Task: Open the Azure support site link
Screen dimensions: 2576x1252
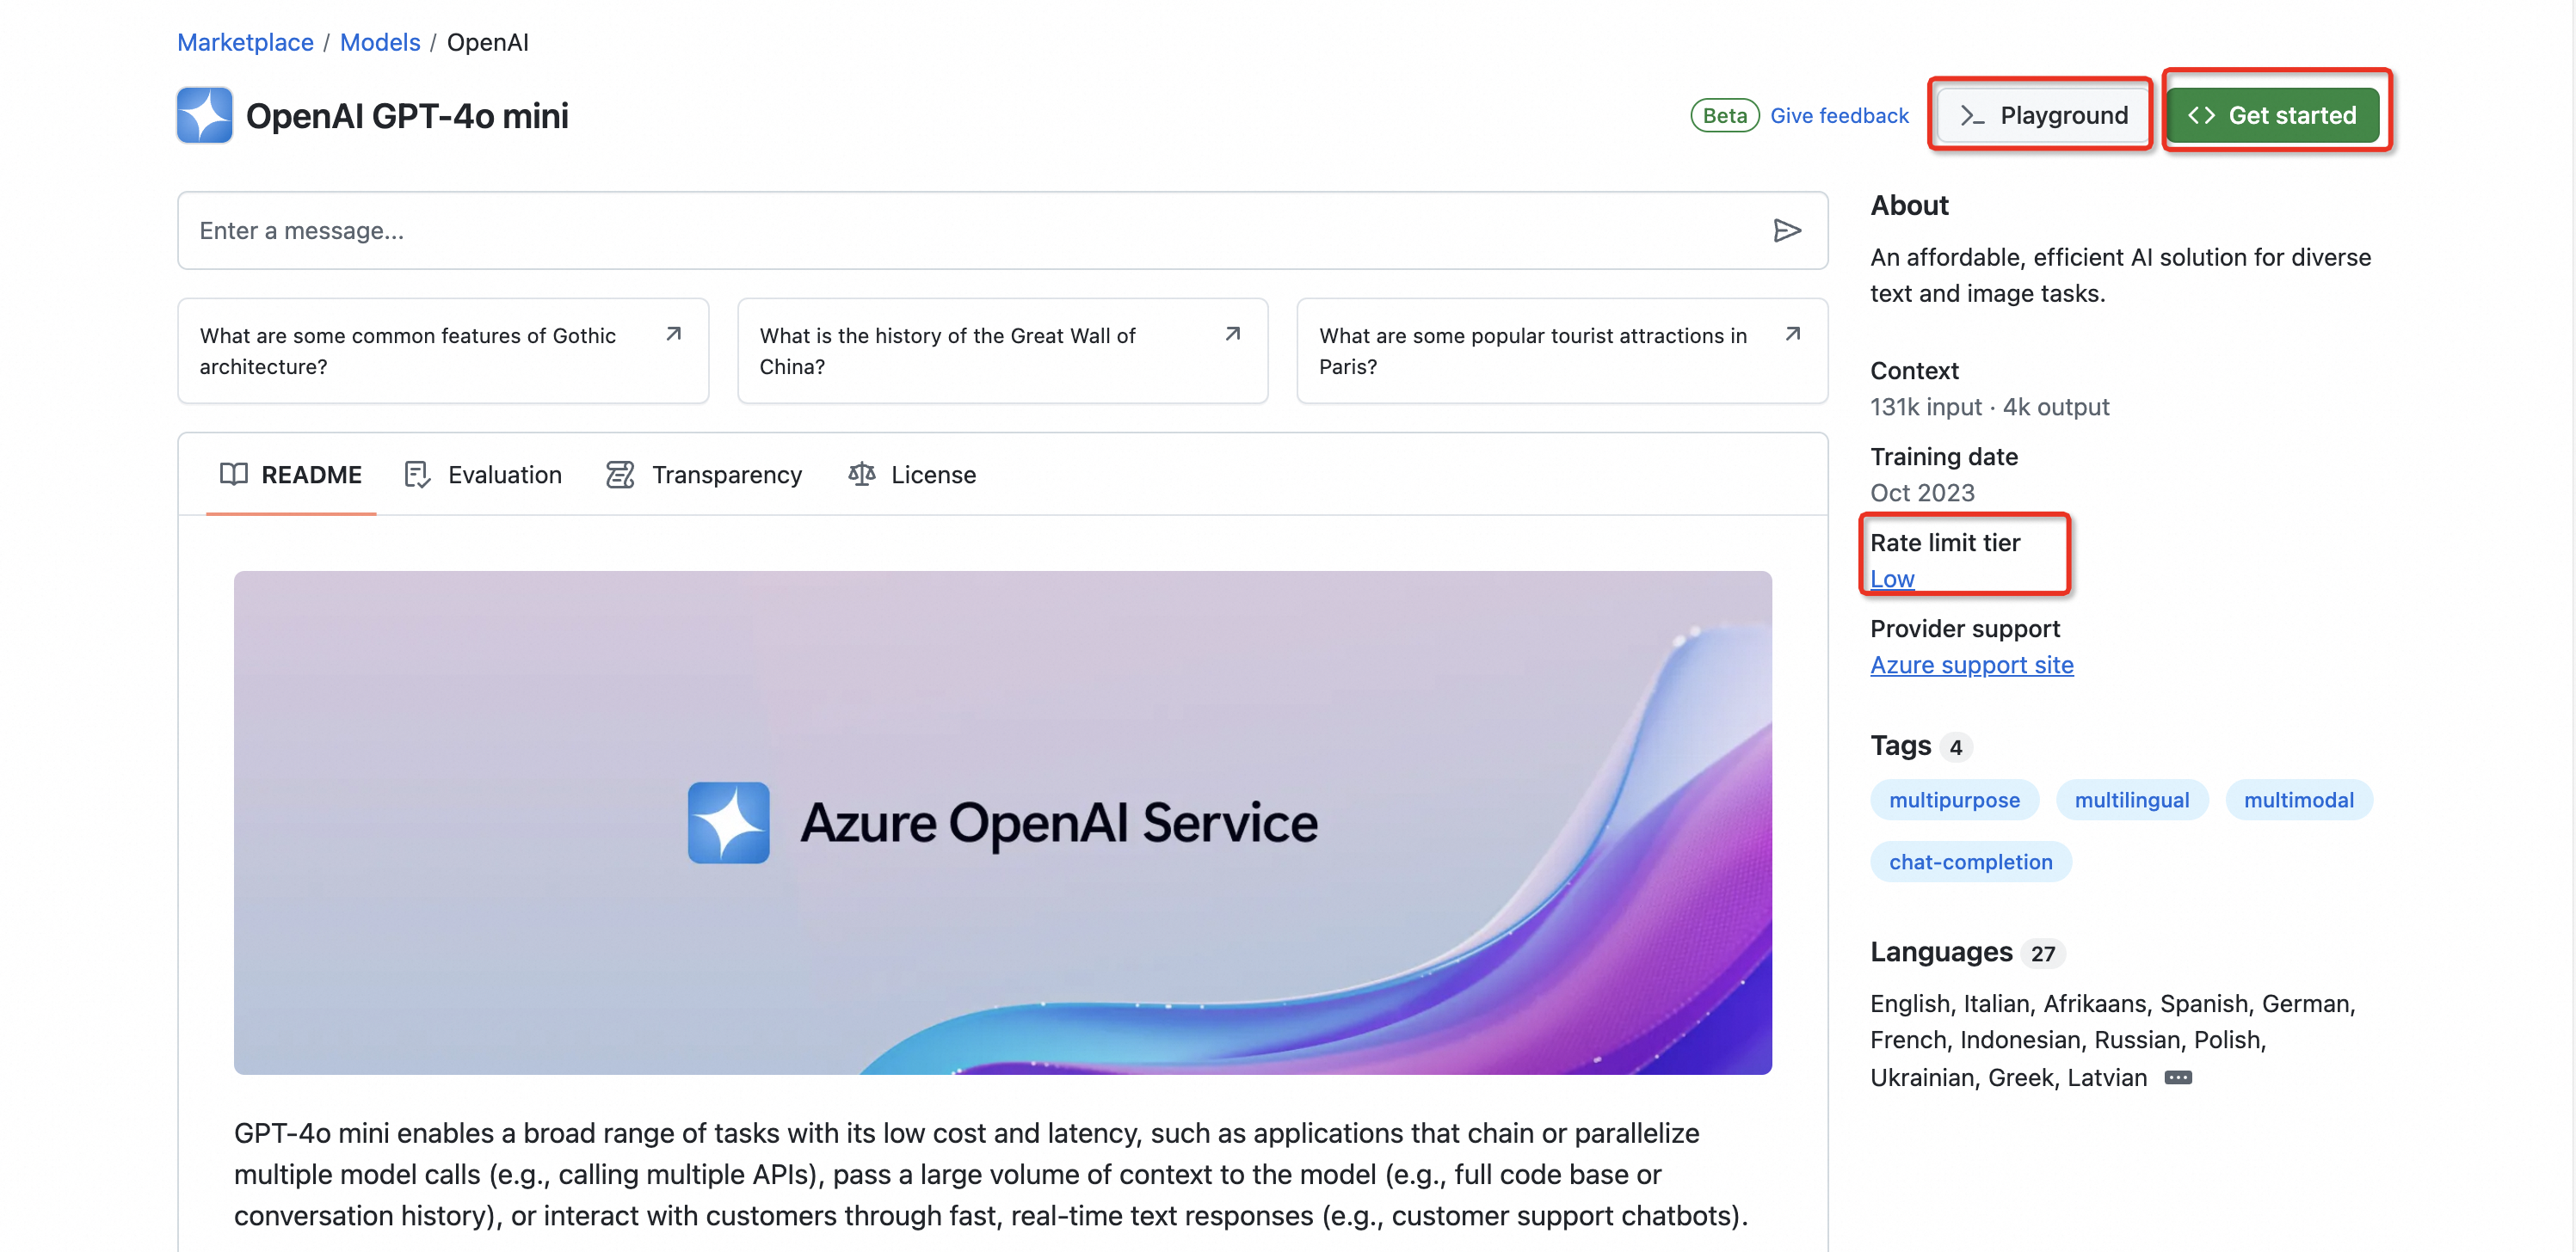Action: [1971, 665]
